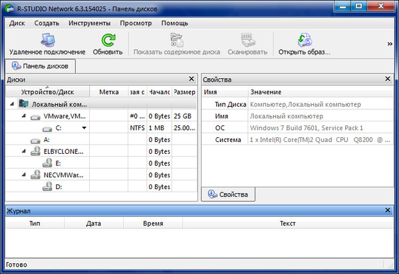This screenshot has width=399, height=274.
Task: Click the green Обновить refresh icon
Action: point(107,40)
